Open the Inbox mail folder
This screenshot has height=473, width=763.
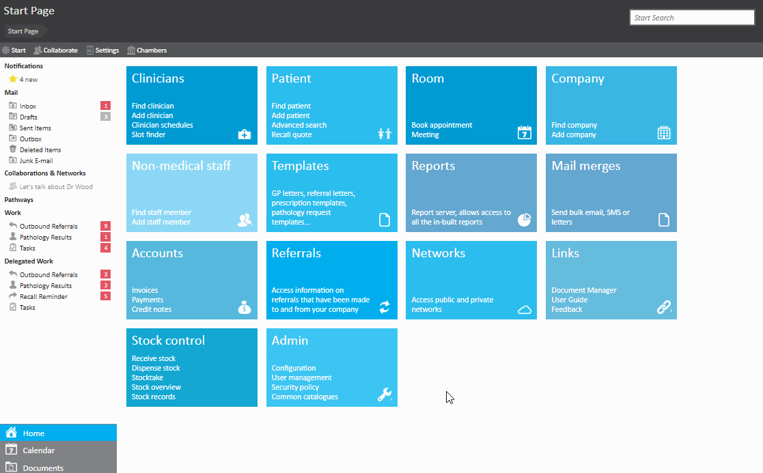[28, 106]
